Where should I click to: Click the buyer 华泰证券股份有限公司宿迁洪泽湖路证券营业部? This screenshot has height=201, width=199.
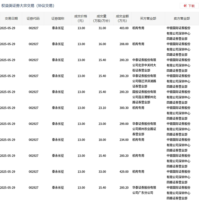[x=144, y=81]
